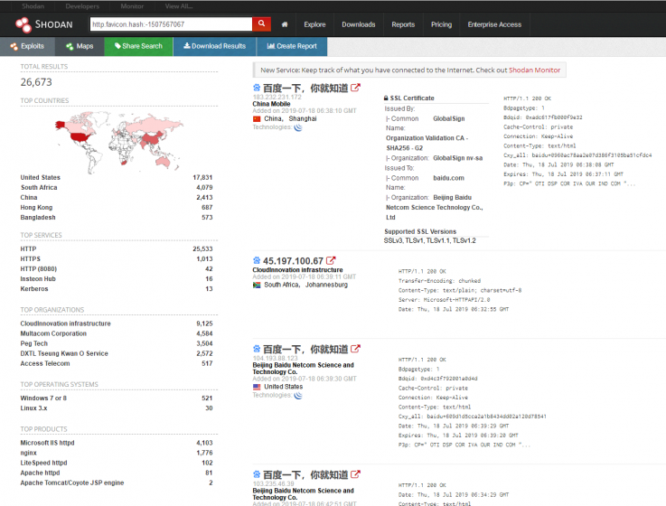The width and height of the screenshot is (666, 506).
Task: Click IP address 183.232.231.172
Action: click(277, 98)
